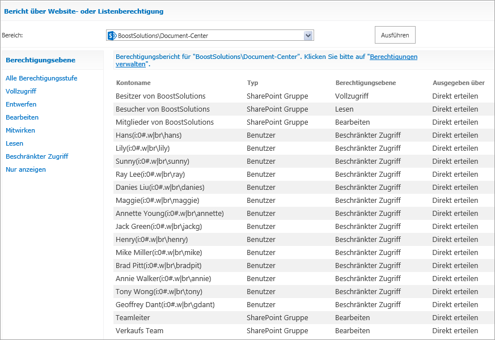Filter by Beschränkter Zugriff in sidebar

tap(37, 156)
